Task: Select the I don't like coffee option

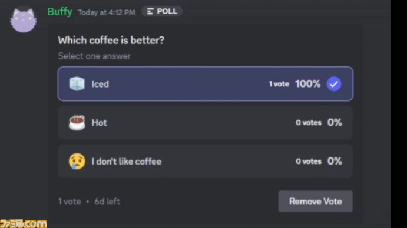Action: (x=206, y=162)
